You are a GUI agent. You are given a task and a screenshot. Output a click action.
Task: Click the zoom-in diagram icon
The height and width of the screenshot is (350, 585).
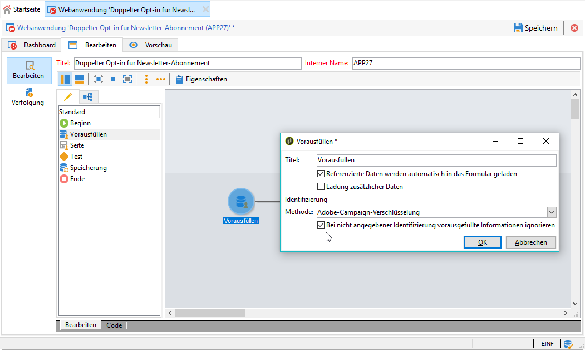[x=99, y=79]
